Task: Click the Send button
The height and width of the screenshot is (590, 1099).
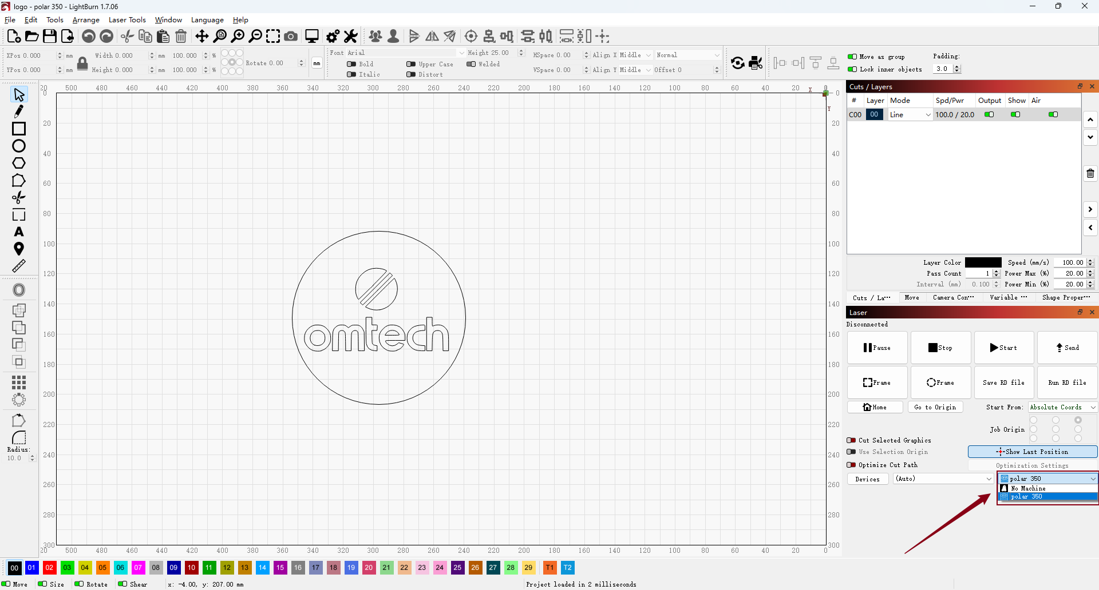Action: coord(1068,348)
